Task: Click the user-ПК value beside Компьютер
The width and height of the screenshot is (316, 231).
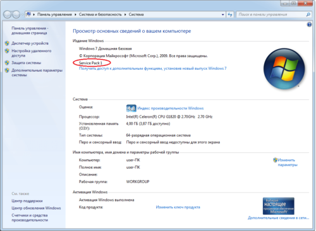Action: (133, 160)
